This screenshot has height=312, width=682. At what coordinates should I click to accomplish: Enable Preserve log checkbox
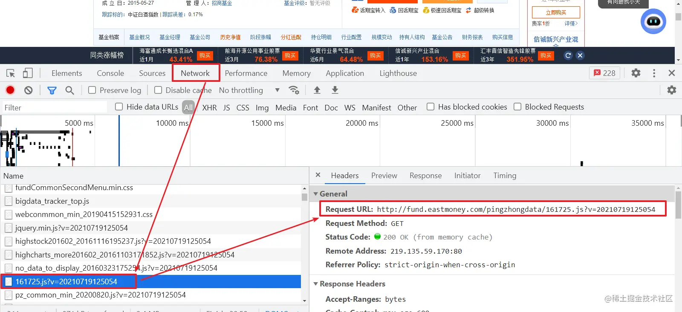92,90
